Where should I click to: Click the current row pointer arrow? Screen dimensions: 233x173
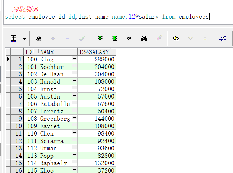point(8,59)
